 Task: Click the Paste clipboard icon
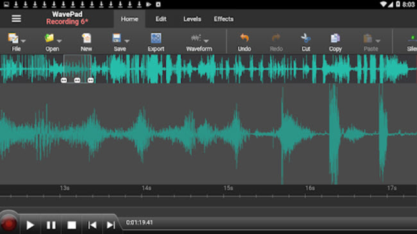[x=368, y=38]
